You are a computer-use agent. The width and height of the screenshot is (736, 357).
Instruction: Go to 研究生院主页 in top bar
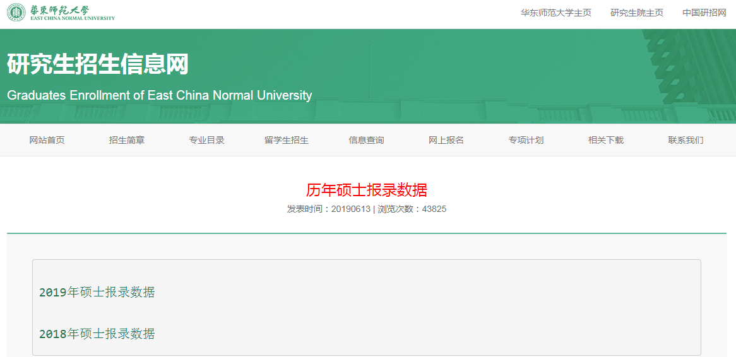636,13
